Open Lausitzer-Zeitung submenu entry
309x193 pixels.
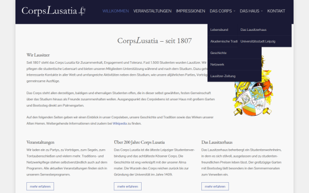tap(234, 76)
